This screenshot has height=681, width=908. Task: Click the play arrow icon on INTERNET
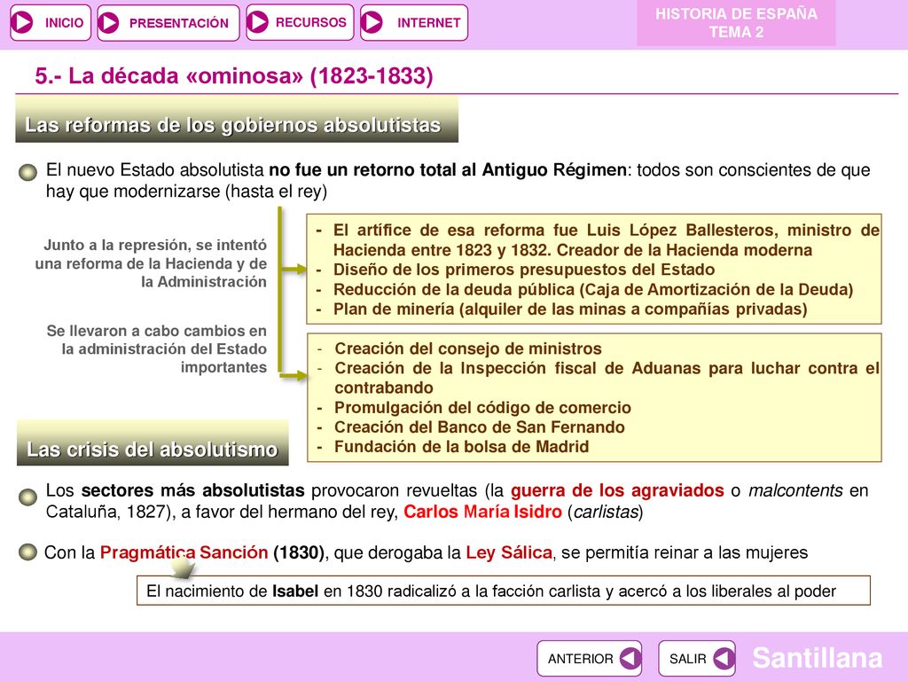coord(372,22)
